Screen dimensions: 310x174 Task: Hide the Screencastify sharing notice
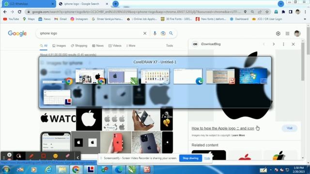(x=207, y=158)
